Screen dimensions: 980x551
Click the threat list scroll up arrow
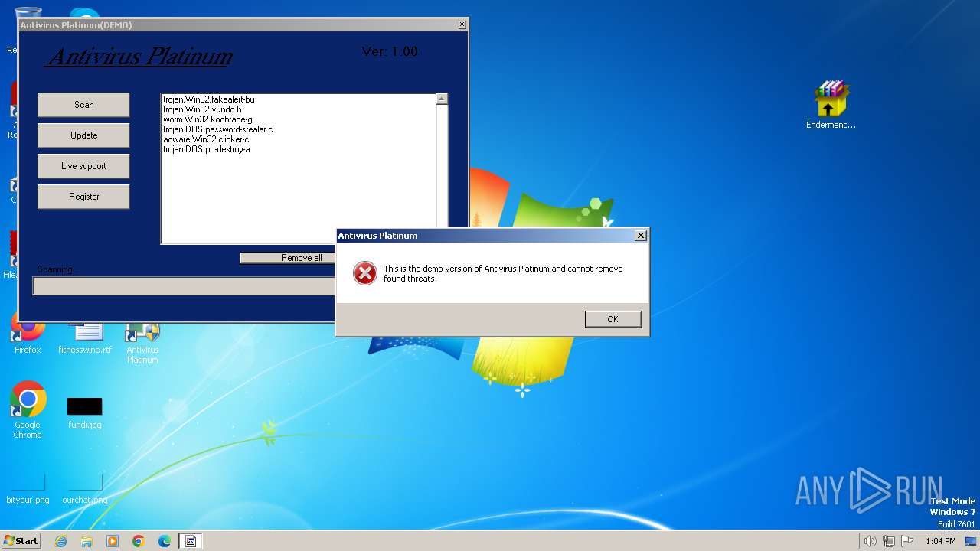pos(441,99)
